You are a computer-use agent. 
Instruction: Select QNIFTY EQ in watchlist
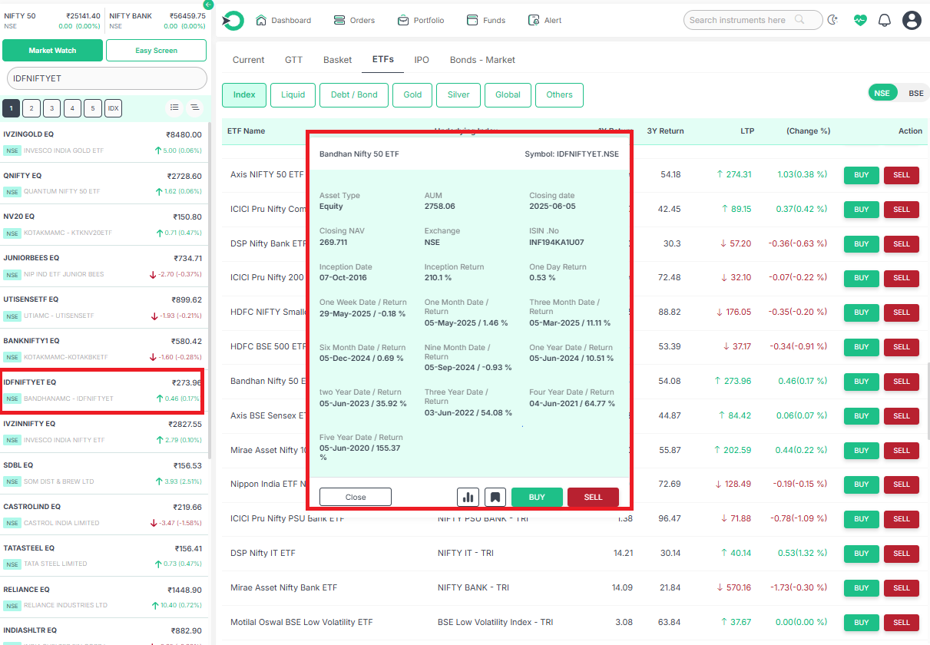tap(103, 184)
